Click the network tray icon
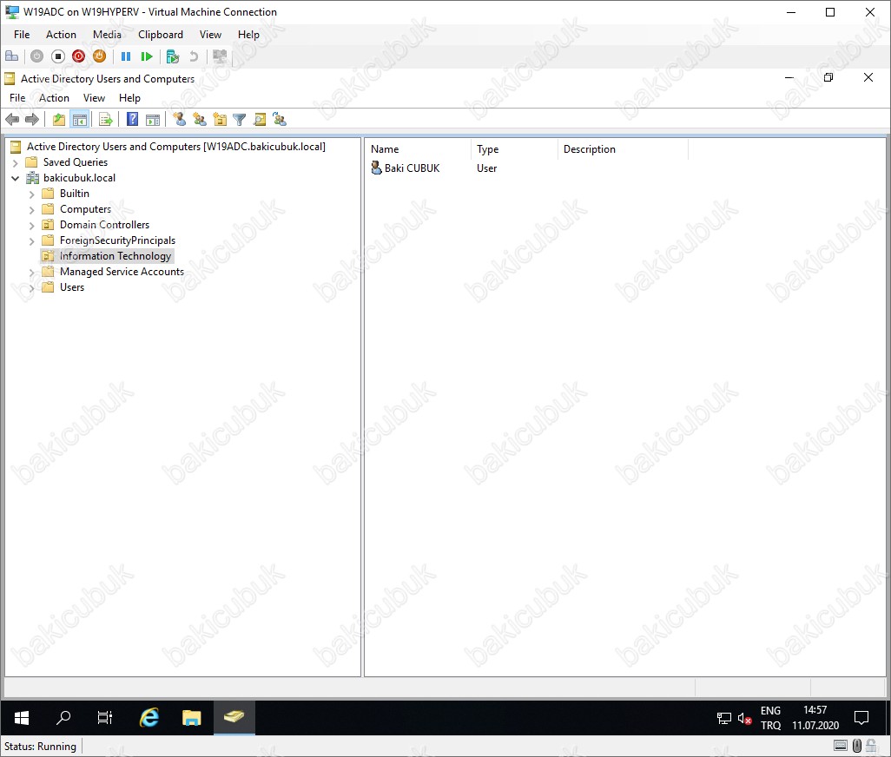 tap(724, 719)
